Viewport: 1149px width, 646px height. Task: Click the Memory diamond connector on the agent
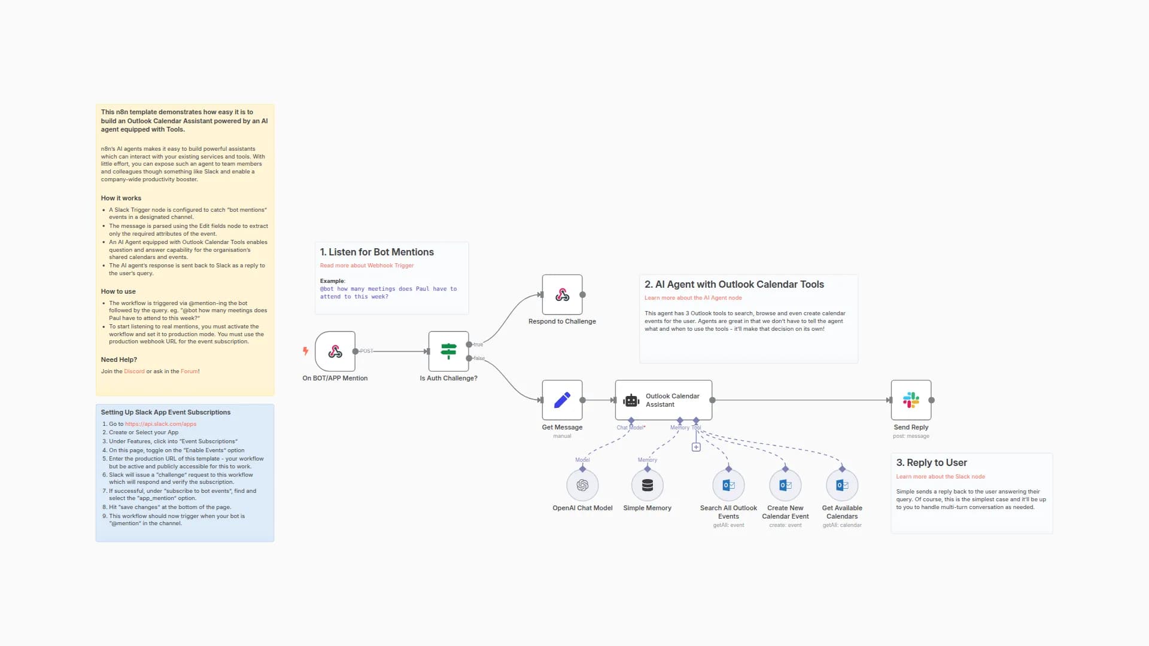click(680, 420)
